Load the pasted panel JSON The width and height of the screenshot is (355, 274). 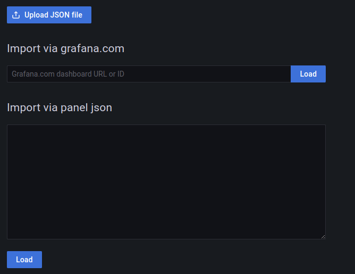(x=24, y=260)
